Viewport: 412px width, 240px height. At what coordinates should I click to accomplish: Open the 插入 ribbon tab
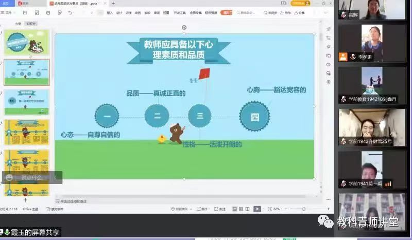click(x=110, y=13)
